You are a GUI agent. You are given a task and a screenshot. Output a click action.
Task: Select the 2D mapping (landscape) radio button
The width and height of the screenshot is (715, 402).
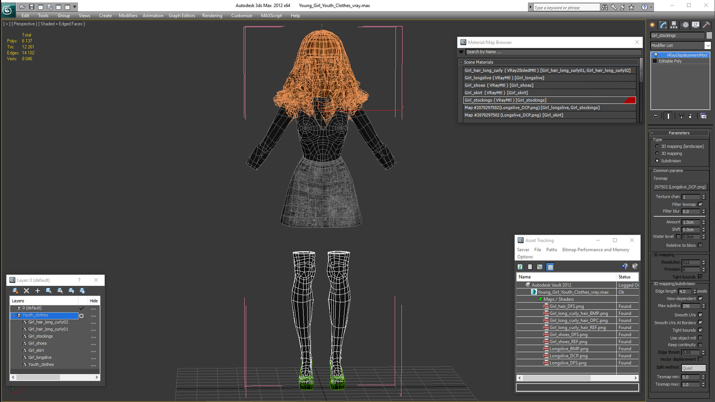point(658,146)
